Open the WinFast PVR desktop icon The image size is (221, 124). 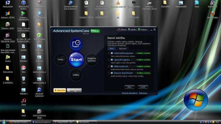pyautogui.click(x=212, y=4)
